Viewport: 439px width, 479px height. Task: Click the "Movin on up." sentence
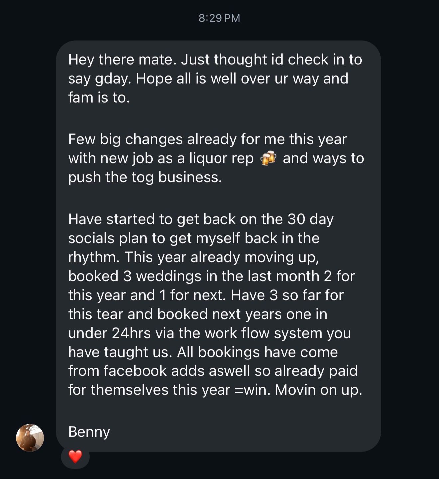[x=318, y=390]
